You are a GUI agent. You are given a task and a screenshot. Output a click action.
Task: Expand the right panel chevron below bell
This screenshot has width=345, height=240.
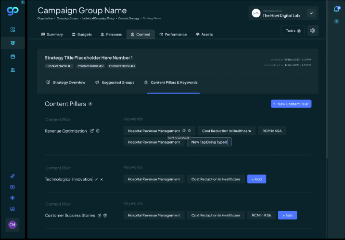336,21
